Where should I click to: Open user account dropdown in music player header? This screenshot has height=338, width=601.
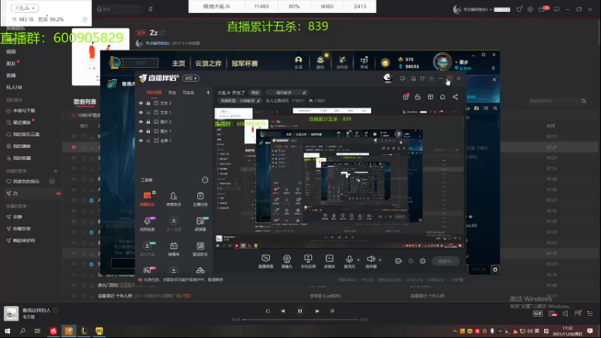[476, 9]
